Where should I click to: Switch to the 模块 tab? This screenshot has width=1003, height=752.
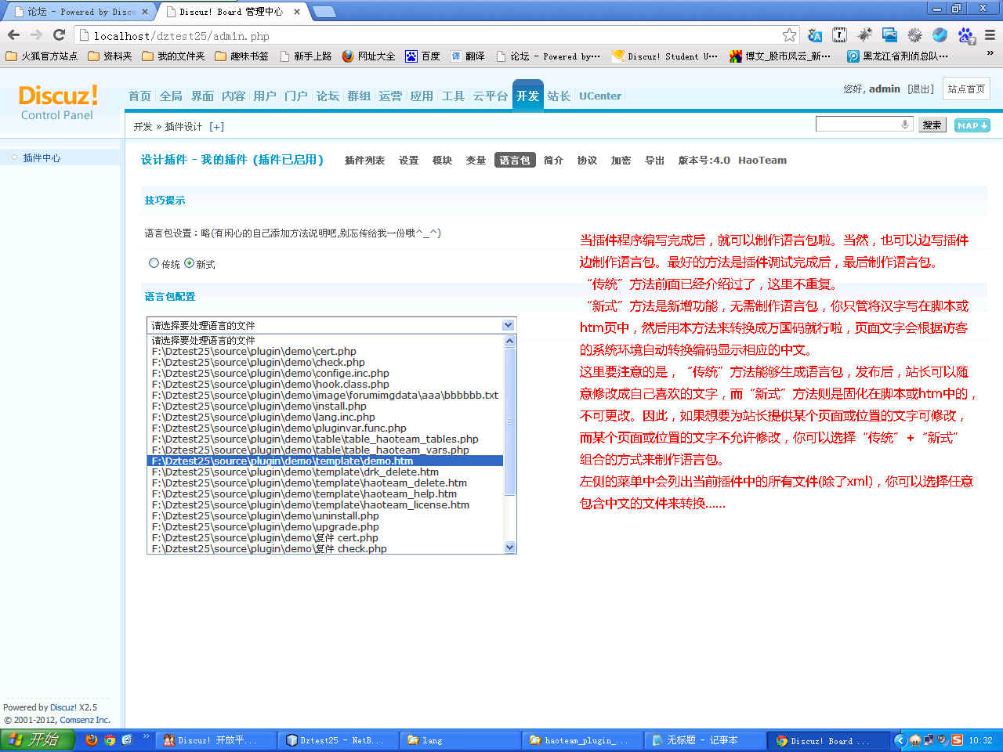[x=442, y=160]
